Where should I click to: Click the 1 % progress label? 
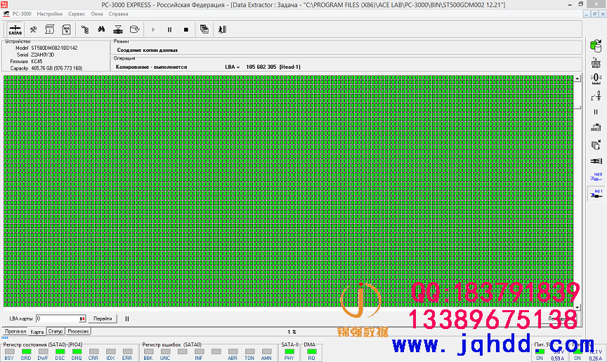pos(292,332)
